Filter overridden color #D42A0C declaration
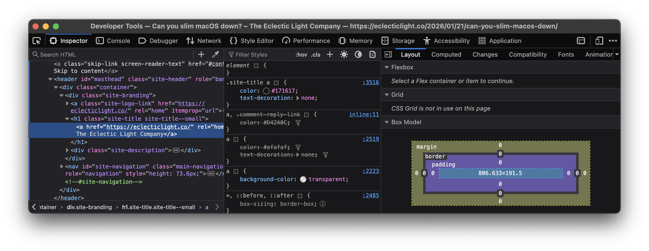 point(298,123)
